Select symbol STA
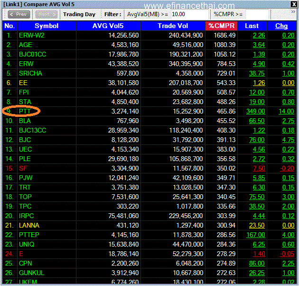 tap(25, 102)
